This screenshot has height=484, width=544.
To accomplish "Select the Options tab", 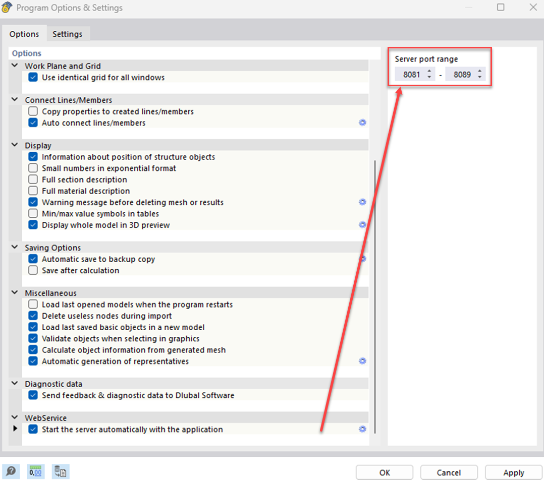I will 25,34.
